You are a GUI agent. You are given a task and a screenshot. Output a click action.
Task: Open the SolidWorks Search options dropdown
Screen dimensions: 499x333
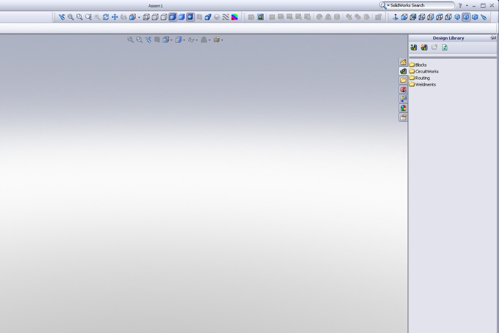[x=388, y=5]
